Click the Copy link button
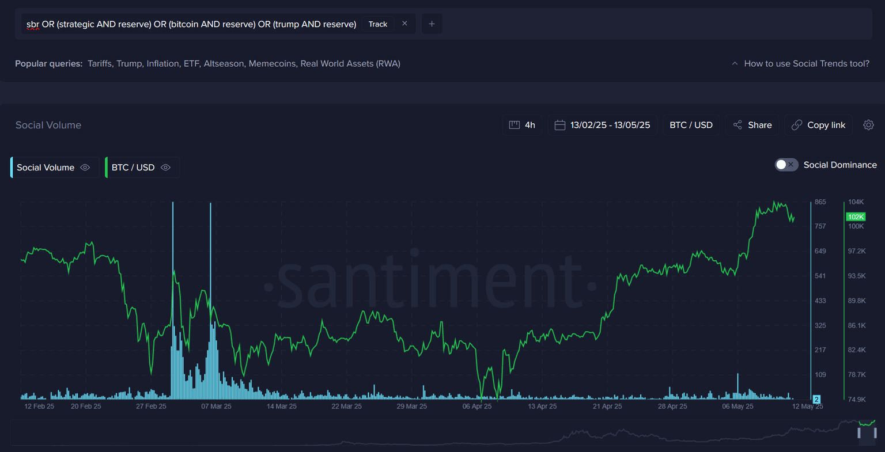 click(818, 125)
